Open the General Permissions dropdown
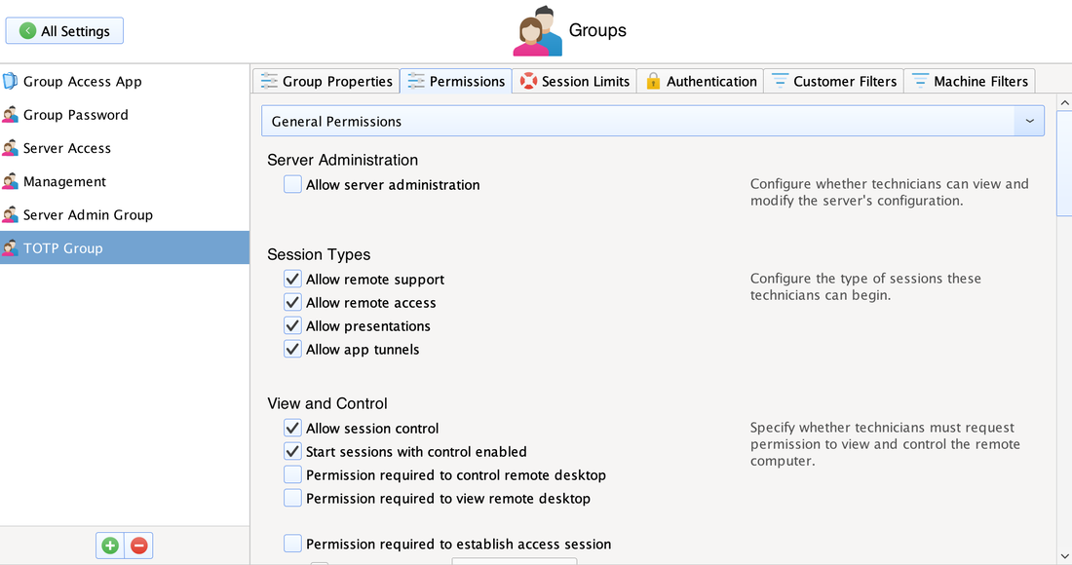 [653, 121]
